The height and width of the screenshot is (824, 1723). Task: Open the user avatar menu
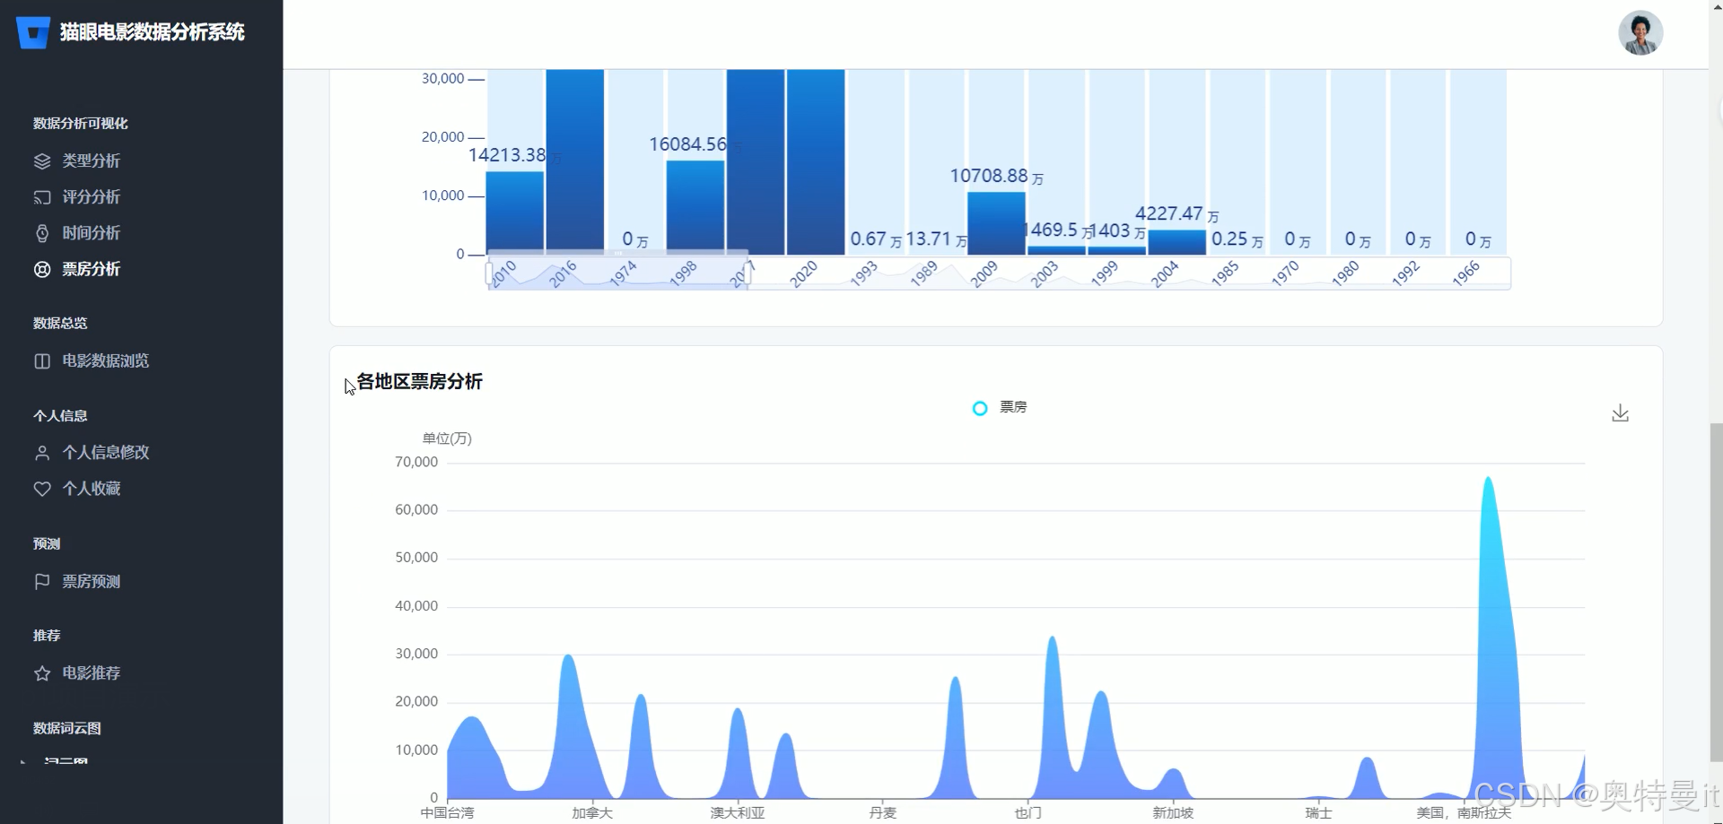coord(1640,33)
